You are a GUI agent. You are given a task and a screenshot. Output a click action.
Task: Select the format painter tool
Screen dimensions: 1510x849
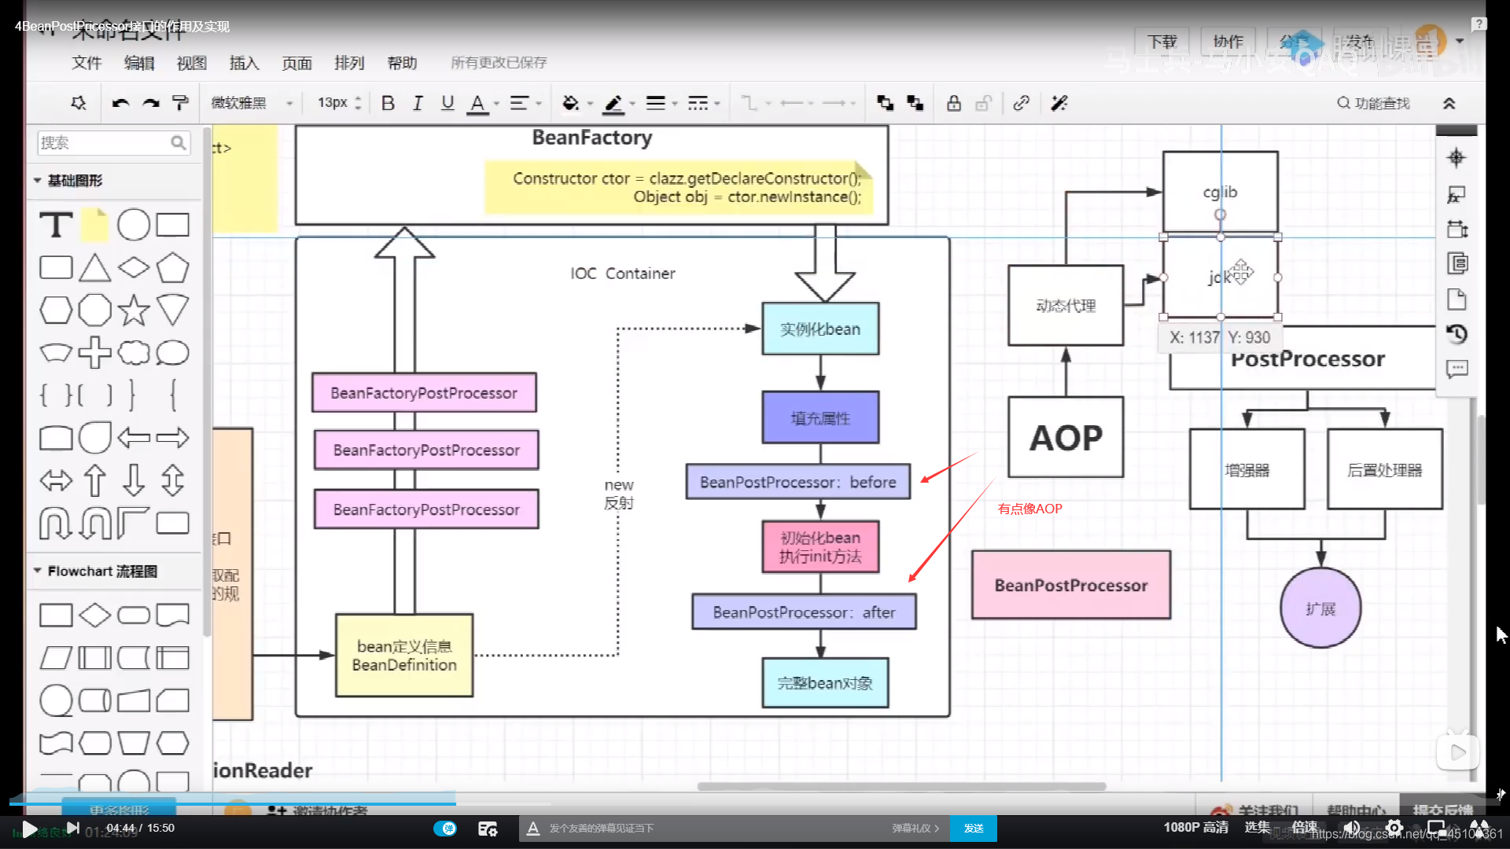pos(180,103)
